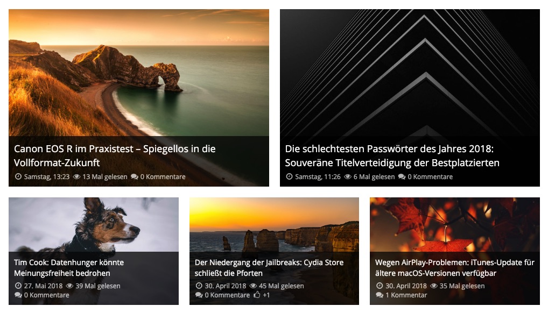Click the red autumn leaves photo
This screenshot has width=548, height=313.
pyautogui.click(x=455, y=225)
